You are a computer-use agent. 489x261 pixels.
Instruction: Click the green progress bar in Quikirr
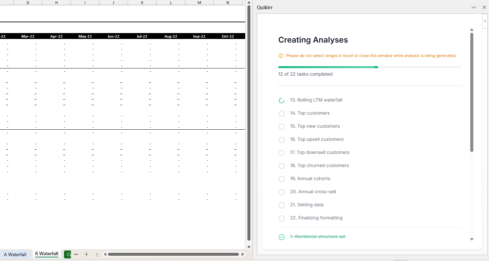tap(328, 67)
